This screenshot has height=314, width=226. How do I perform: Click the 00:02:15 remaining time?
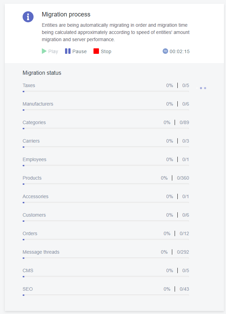pyautogui.click(x=179, y=51)
